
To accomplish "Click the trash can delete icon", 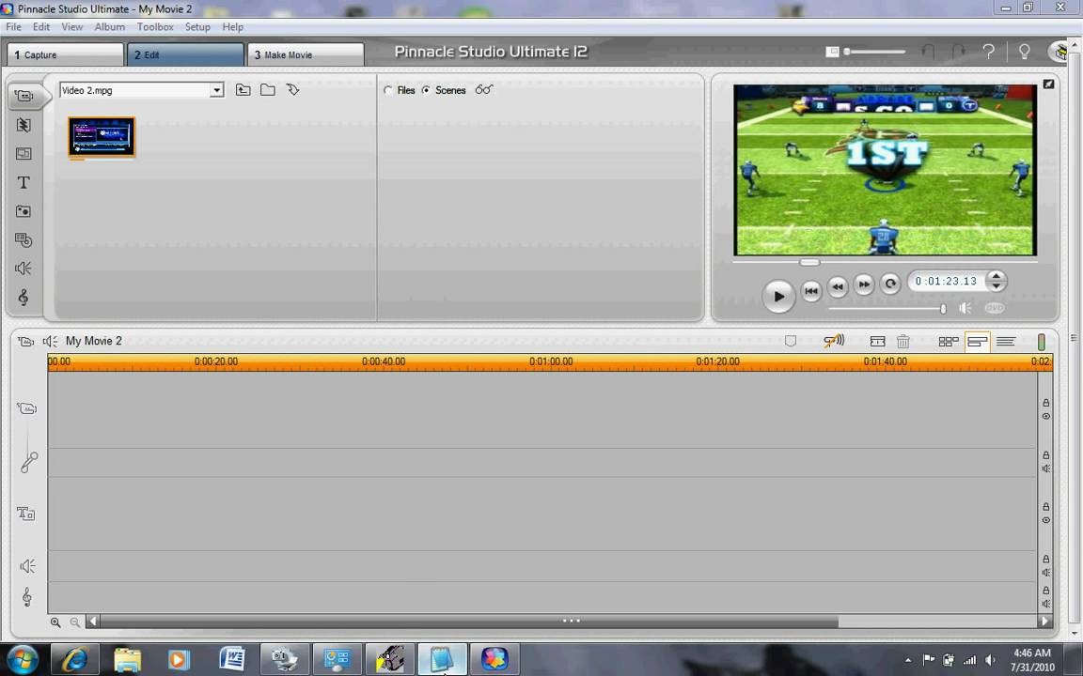I will tap(903, 341).
